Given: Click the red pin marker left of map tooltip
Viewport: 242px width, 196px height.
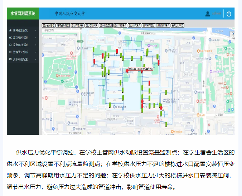Looking at the screenshot, I should (127, 71).
